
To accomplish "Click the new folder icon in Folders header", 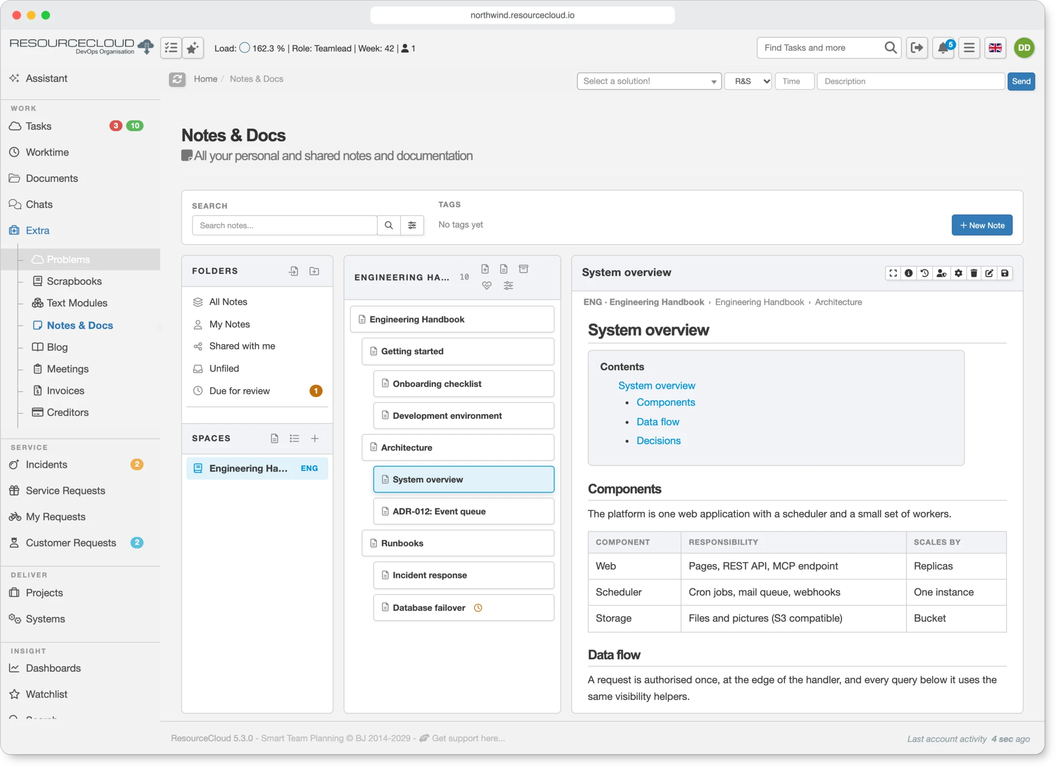I will [x=314, y=271].
